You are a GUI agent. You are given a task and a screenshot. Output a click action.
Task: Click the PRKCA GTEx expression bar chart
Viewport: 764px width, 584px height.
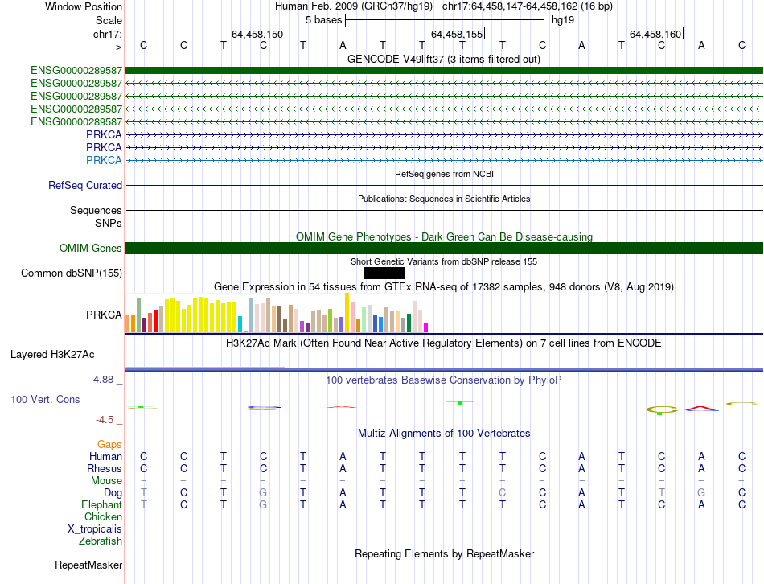click(277, 313)
